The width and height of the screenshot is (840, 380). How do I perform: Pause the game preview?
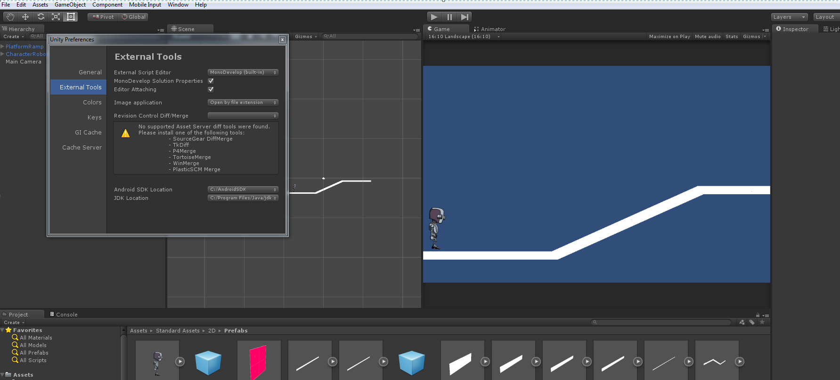449,17
